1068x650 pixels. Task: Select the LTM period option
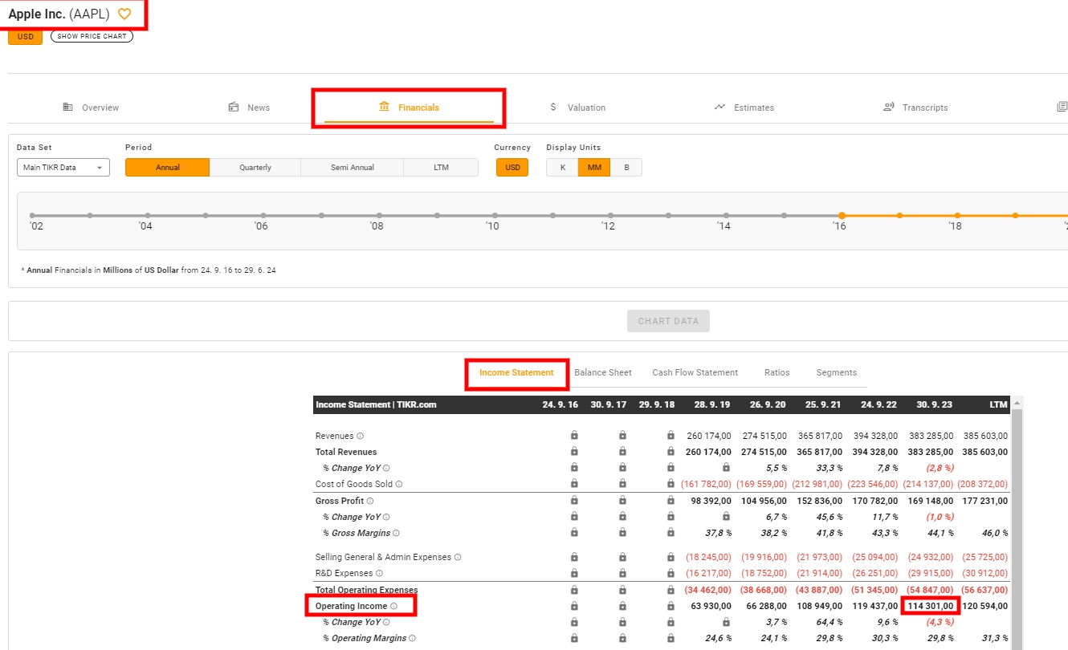[x=441, y=168]
